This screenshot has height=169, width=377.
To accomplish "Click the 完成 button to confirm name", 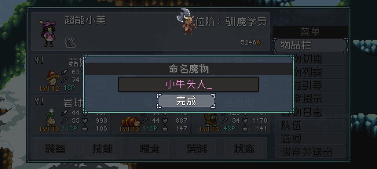I will click(x=186, y=101).
